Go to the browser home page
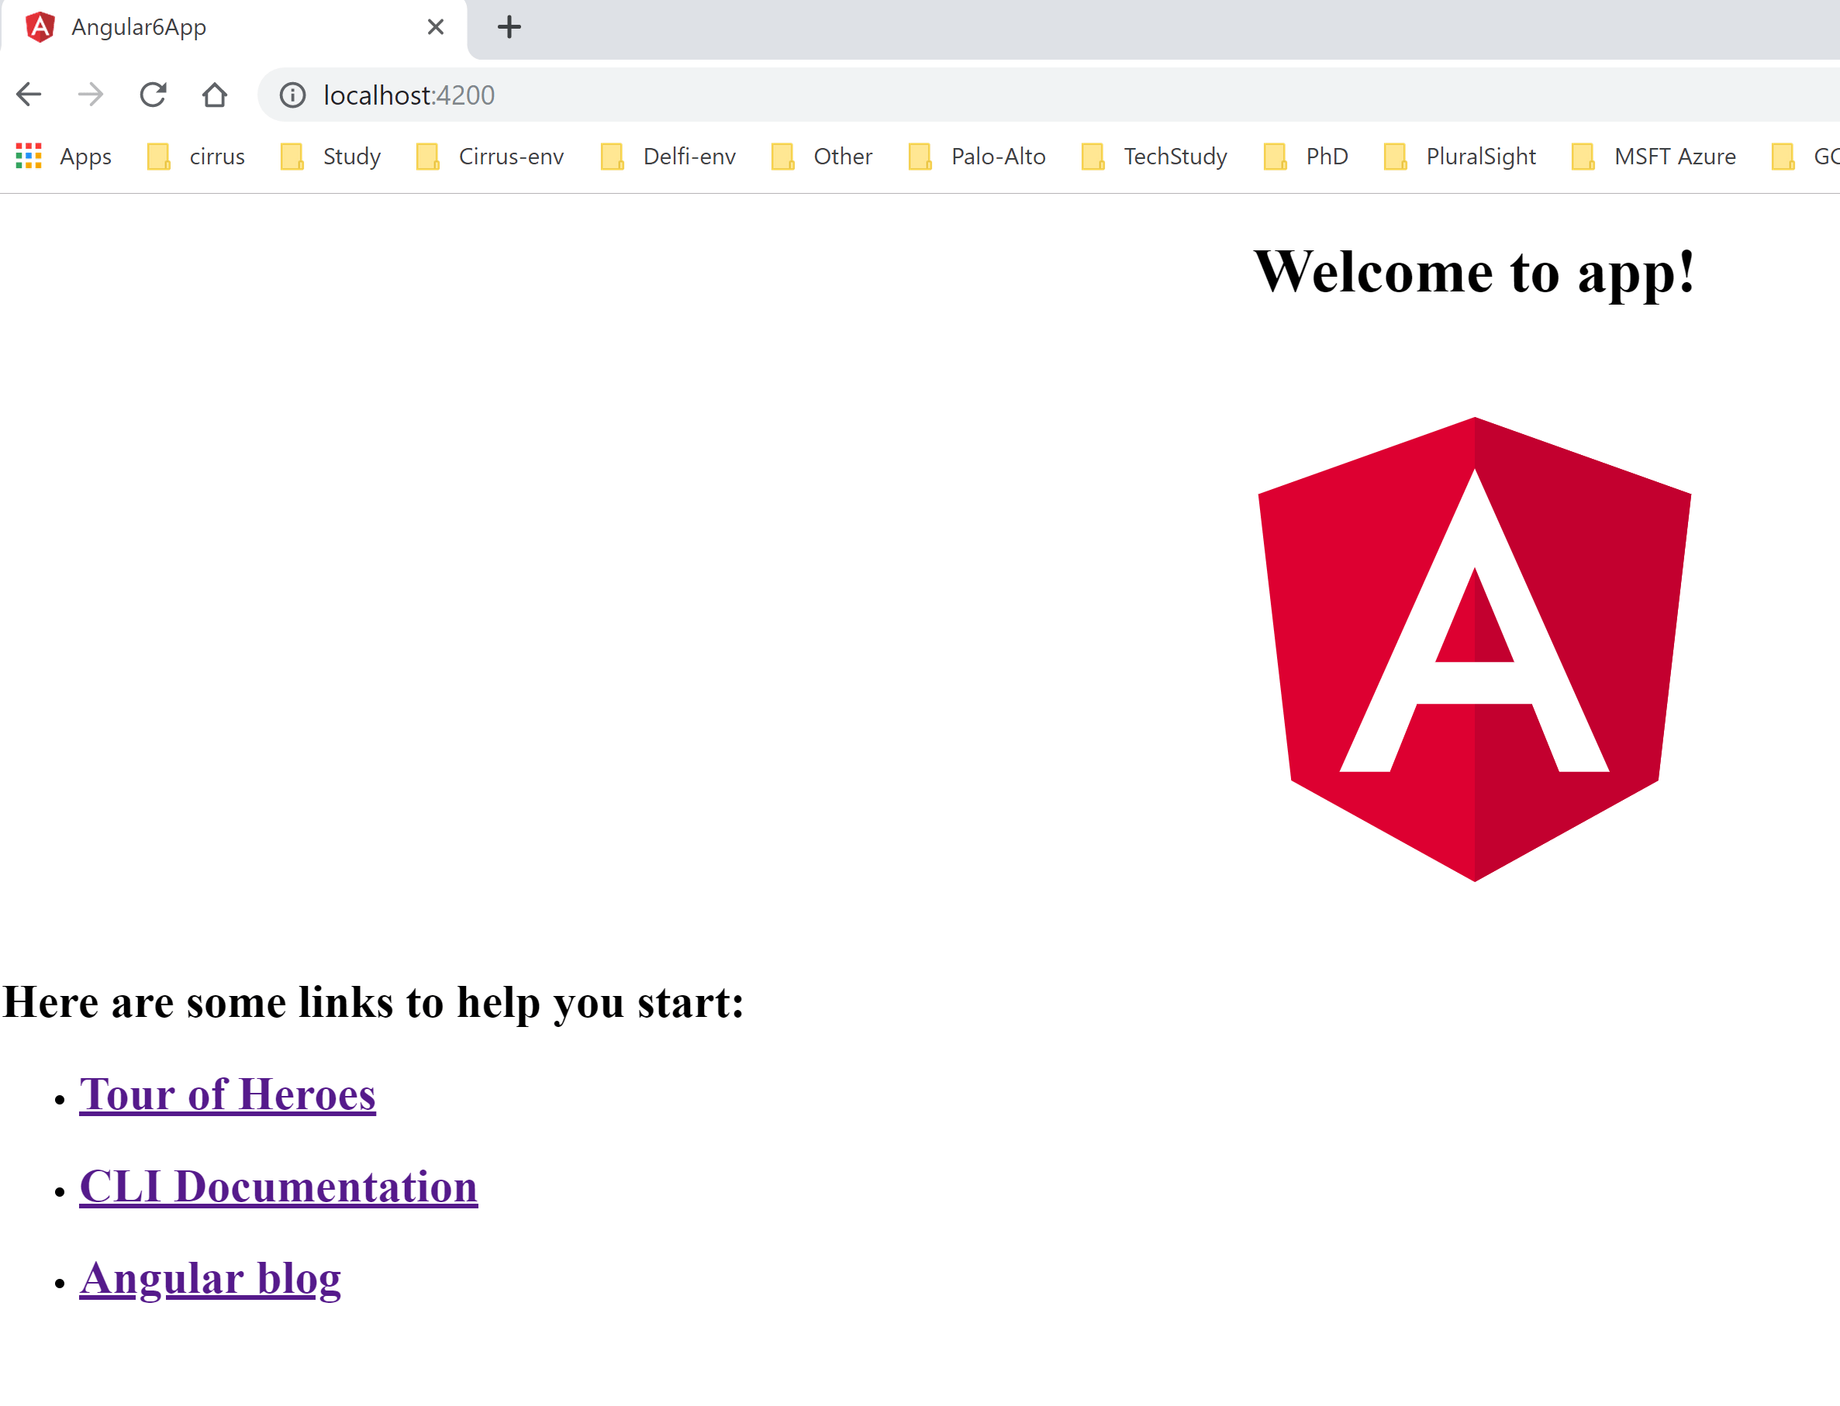The height and width of the screenshot is (1406, 1840). [214, 95]
